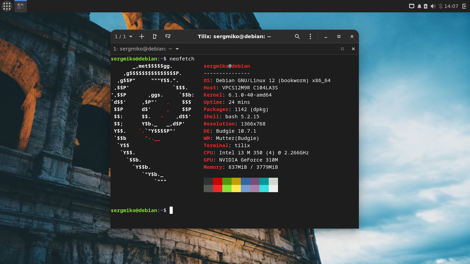Open the terminal search magnifier icon

pos(297,36)
